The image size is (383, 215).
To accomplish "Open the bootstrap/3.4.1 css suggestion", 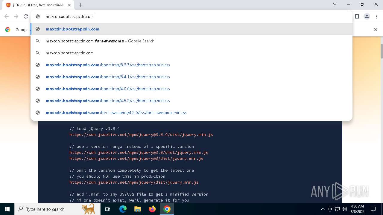I will pyautogui.click(x=191, y=77).
